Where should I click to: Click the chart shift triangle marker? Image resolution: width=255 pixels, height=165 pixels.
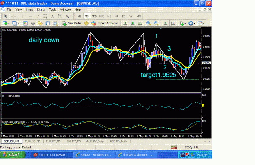click(160, 29)
